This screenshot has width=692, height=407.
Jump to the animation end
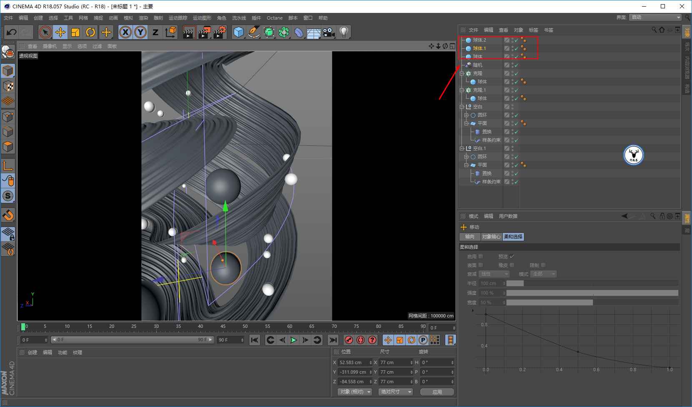[333, 340]
